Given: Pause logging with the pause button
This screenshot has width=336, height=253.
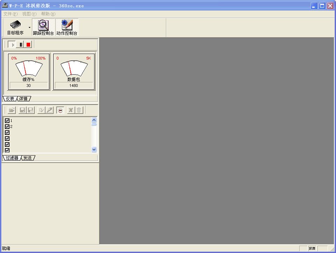Looking at the screenshot, I should pos(21,45).
